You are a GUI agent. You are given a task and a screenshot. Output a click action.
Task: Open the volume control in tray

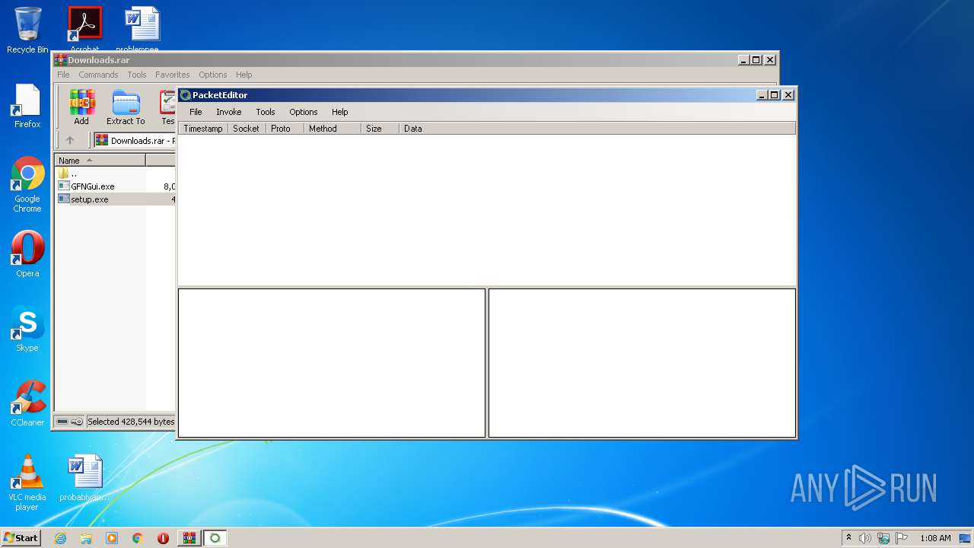pos(865,538)
